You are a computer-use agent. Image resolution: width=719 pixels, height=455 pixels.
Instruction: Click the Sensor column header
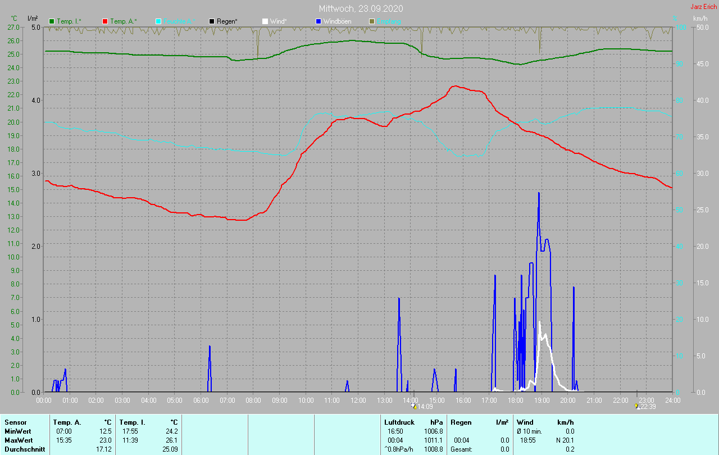click(x=16, y=422)
